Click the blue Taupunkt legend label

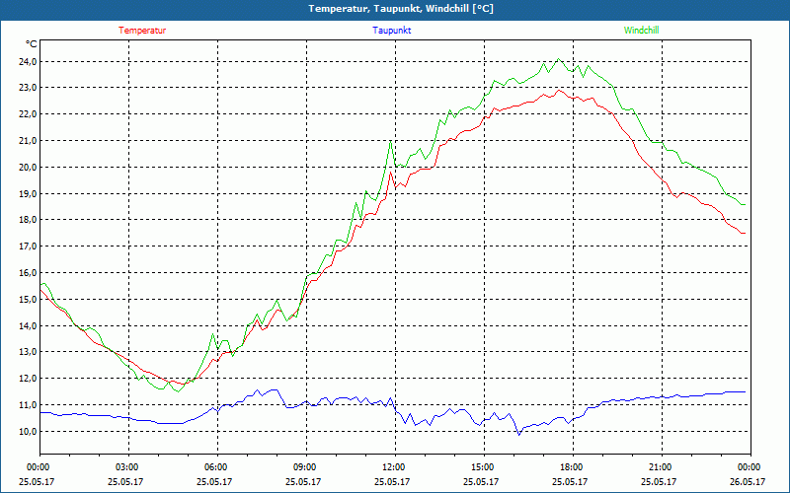[x=391, y=31]
